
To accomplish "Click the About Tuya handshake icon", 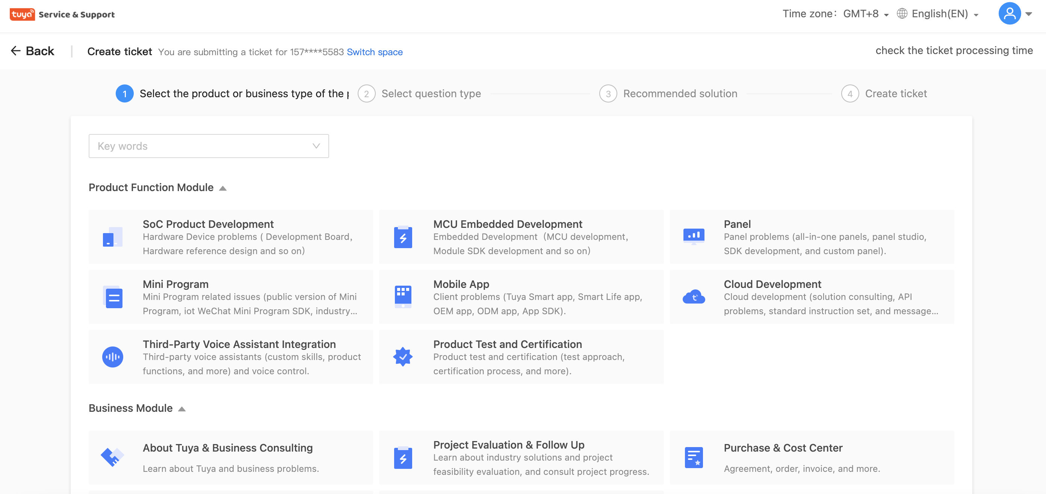I will click(112, 458).
